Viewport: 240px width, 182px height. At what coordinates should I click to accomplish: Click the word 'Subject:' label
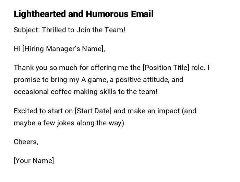(x=27, y=30)
